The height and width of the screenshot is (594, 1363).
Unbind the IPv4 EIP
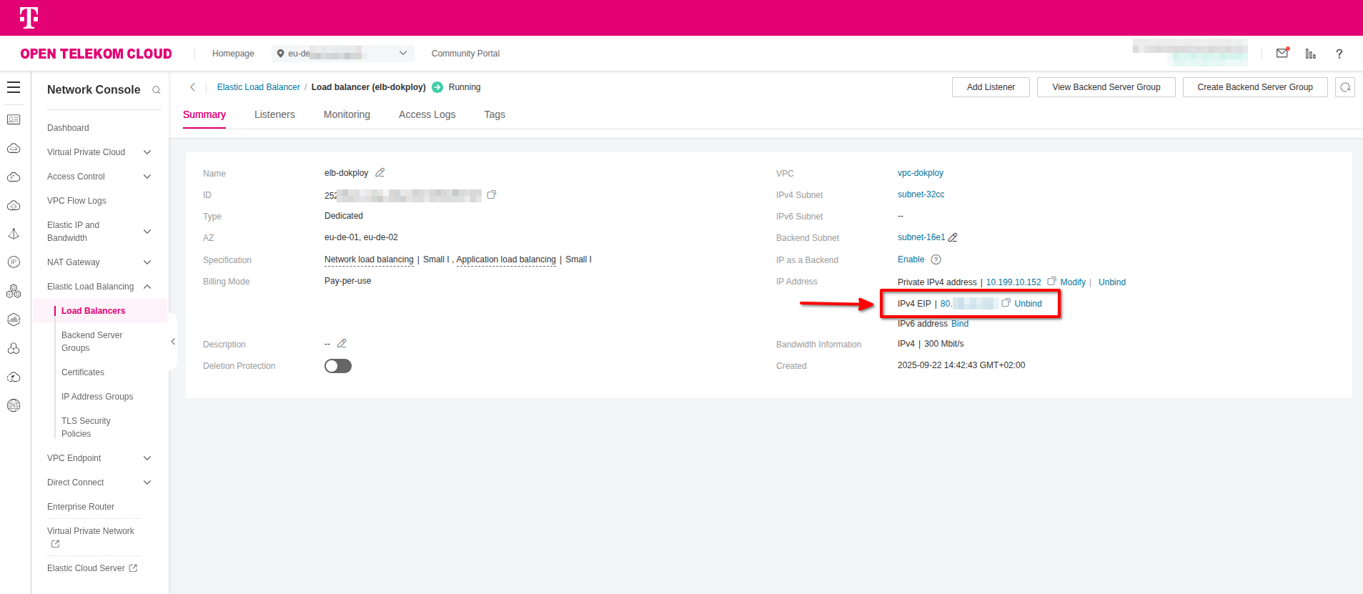coord(1028,304)
